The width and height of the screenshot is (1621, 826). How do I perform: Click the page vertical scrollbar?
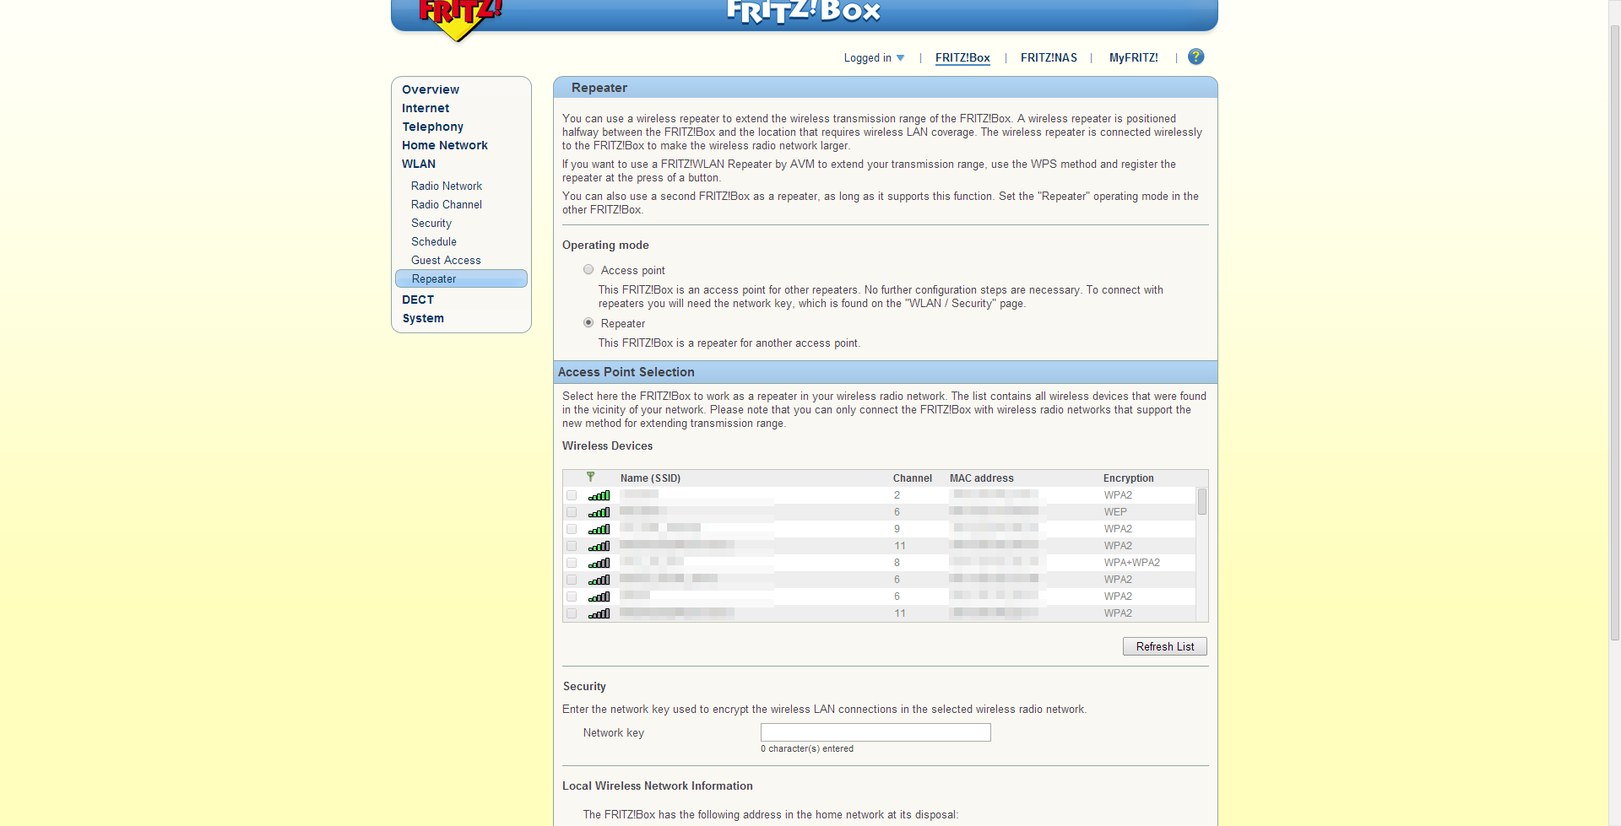coord(1614,332)
